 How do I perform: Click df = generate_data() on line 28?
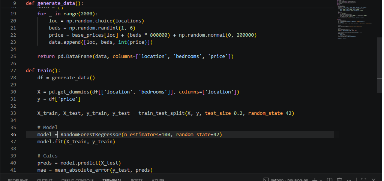click(66, 78)
